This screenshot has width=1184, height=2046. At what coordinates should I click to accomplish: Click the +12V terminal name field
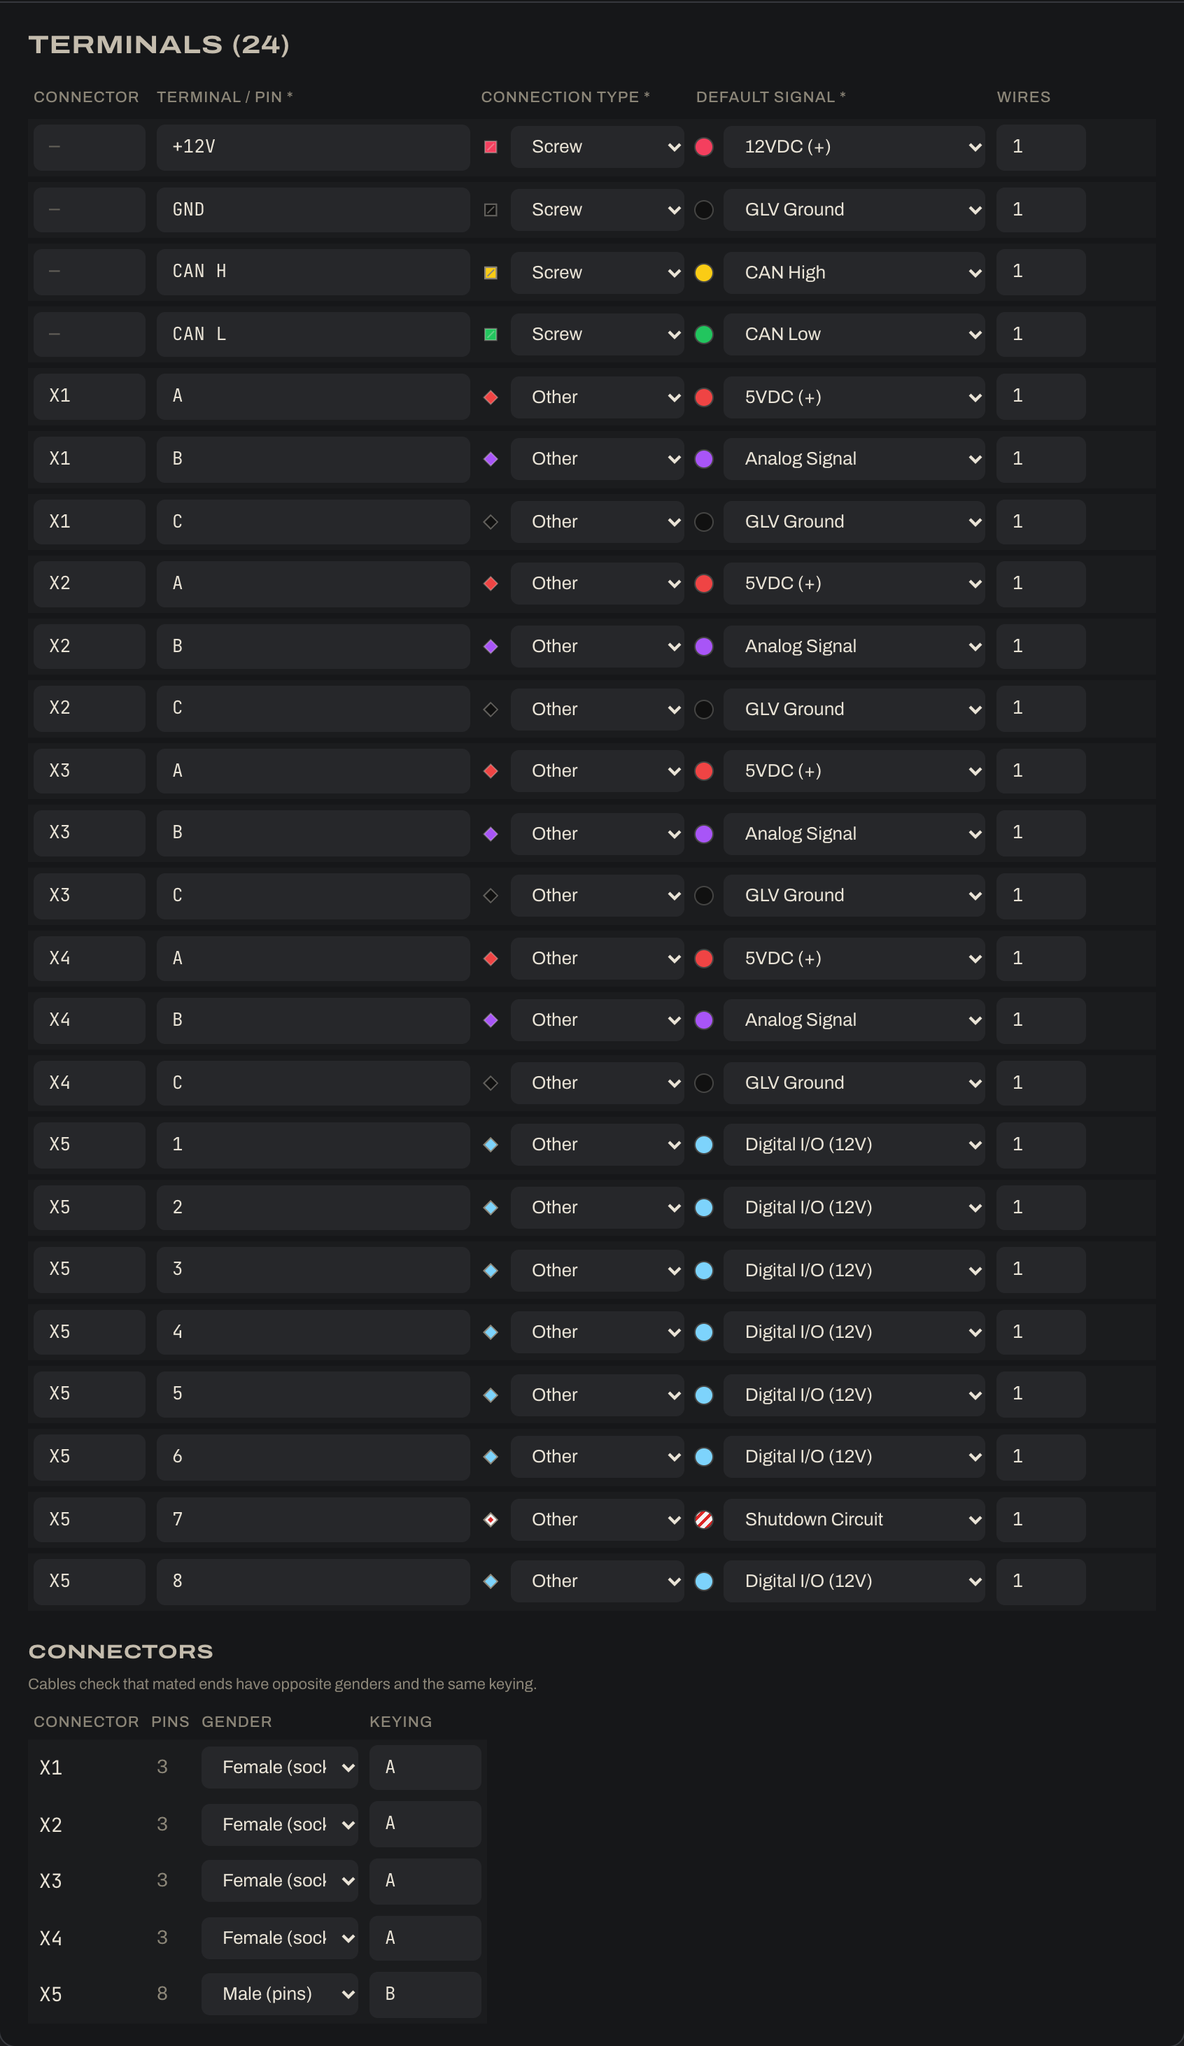point(313,147)
